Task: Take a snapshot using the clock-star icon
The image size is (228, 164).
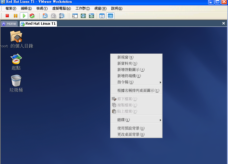Action: point(45,15)
